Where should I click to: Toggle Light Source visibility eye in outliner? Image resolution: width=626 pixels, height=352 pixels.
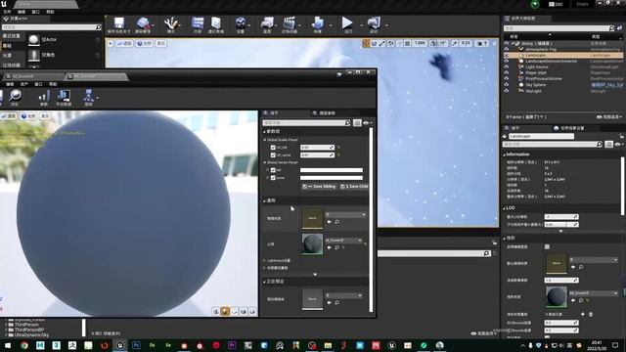pos(507,67)
